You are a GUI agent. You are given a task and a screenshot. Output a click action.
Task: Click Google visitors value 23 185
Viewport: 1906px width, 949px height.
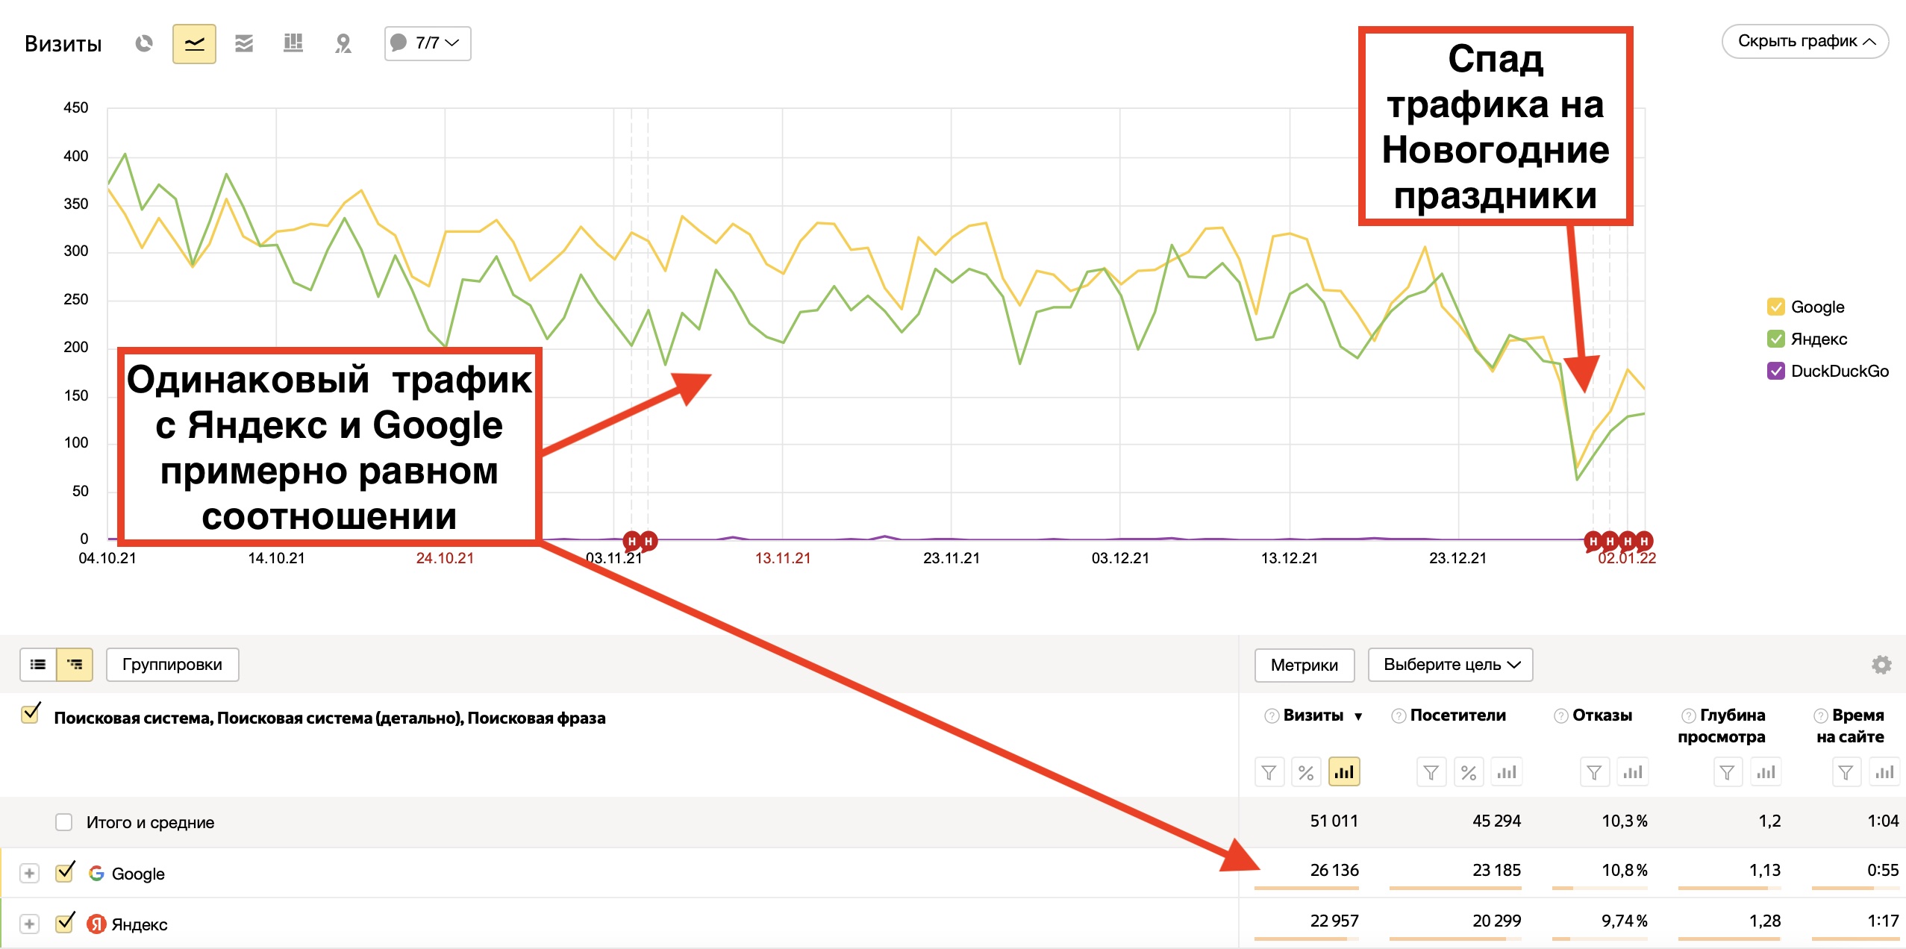click(x=1497, y=871)
